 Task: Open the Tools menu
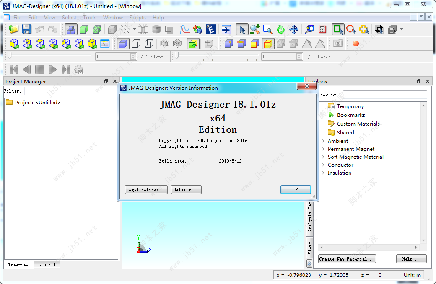coord(90,18)
